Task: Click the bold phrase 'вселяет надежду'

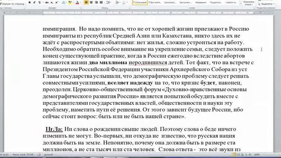Action: [130, 83]
